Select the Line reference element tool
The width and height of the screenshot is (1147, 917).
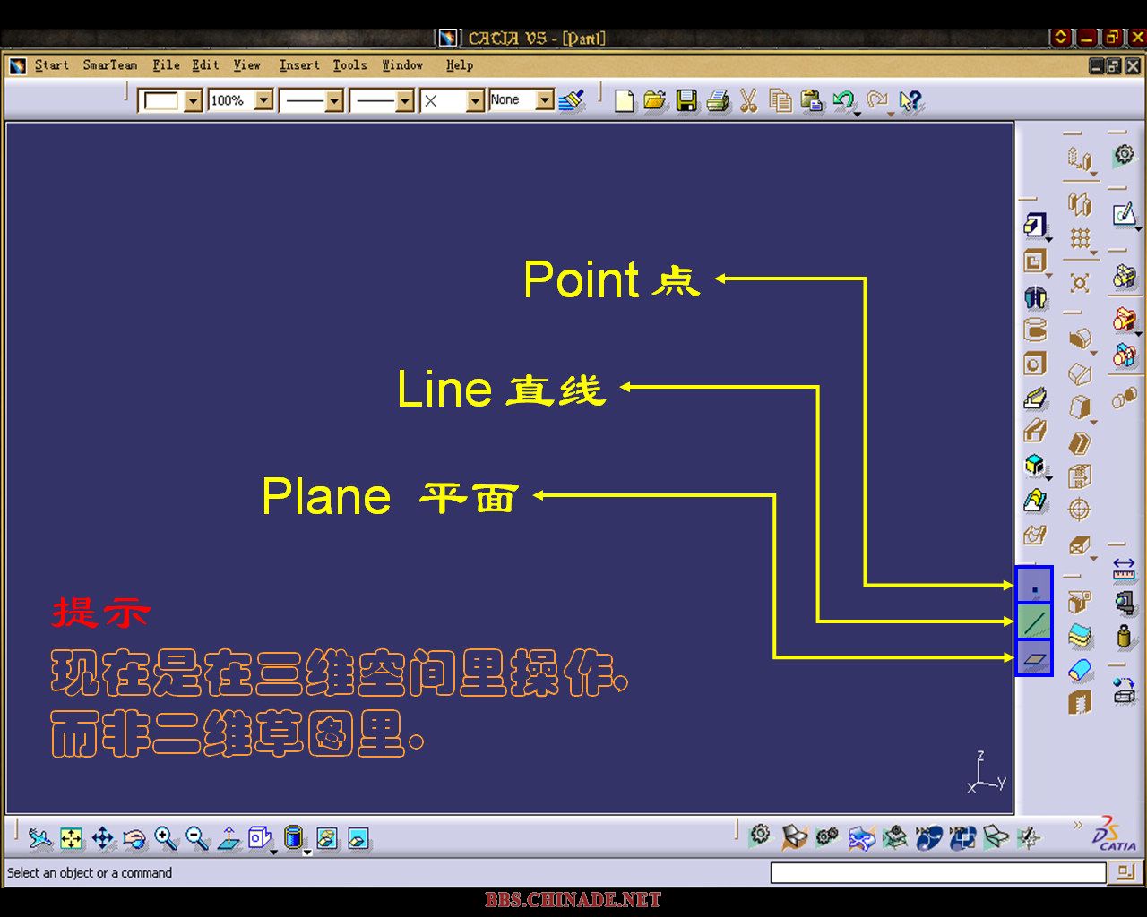tap(1034, 621)
